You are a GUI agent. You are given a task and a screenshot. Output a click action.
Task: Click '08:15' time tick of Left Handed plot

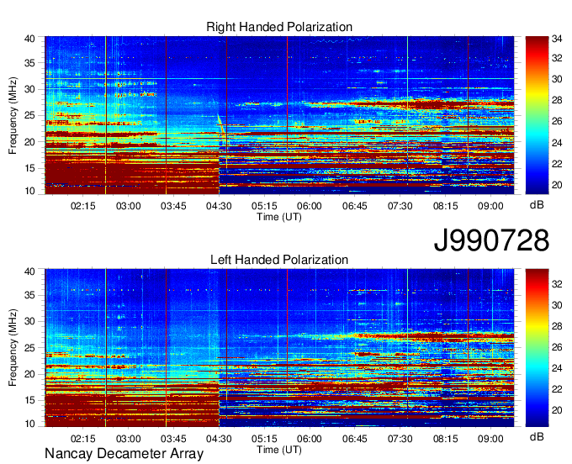pyautogui.click(x=446, y=439)
